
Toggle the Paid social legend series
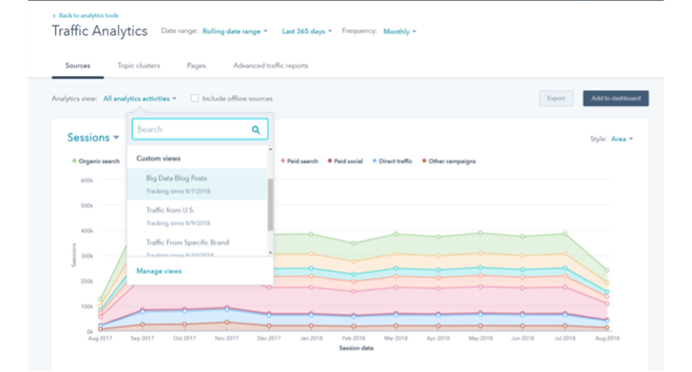pos(345,161)
